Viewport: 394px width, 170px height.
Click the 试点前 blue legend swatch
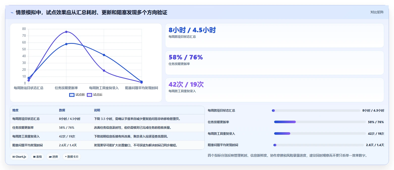coord(72,95)
